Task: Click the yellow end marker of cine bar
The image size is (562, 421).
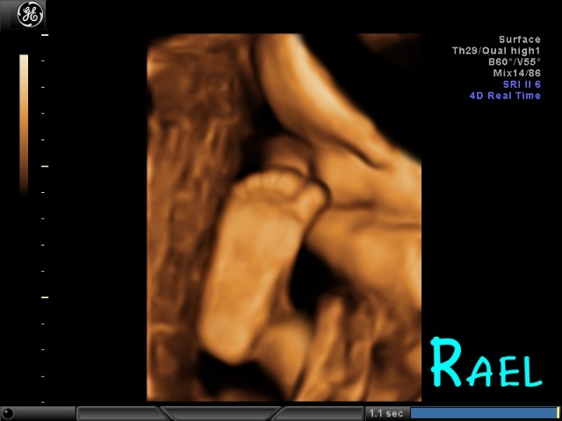Action: [x=558, y=413]
